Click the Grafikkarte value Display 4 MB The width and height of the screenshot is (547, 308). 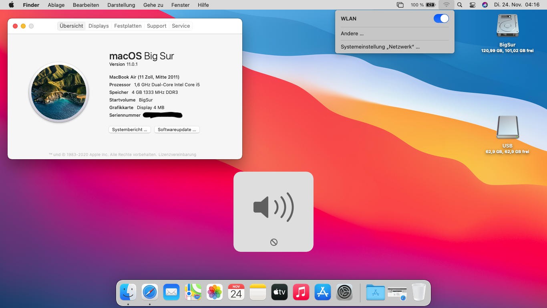click(x=151, y=107)
